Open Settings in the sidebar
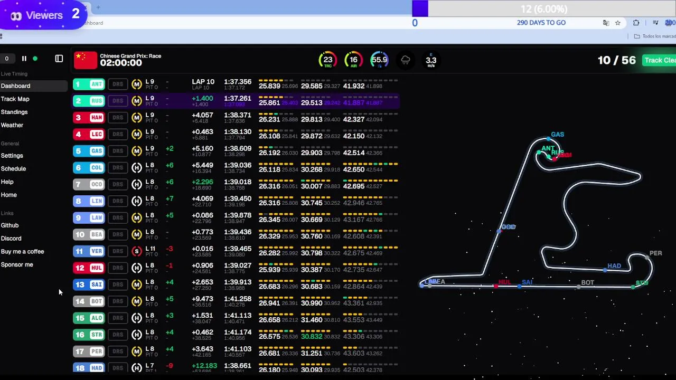 point(12,156)
